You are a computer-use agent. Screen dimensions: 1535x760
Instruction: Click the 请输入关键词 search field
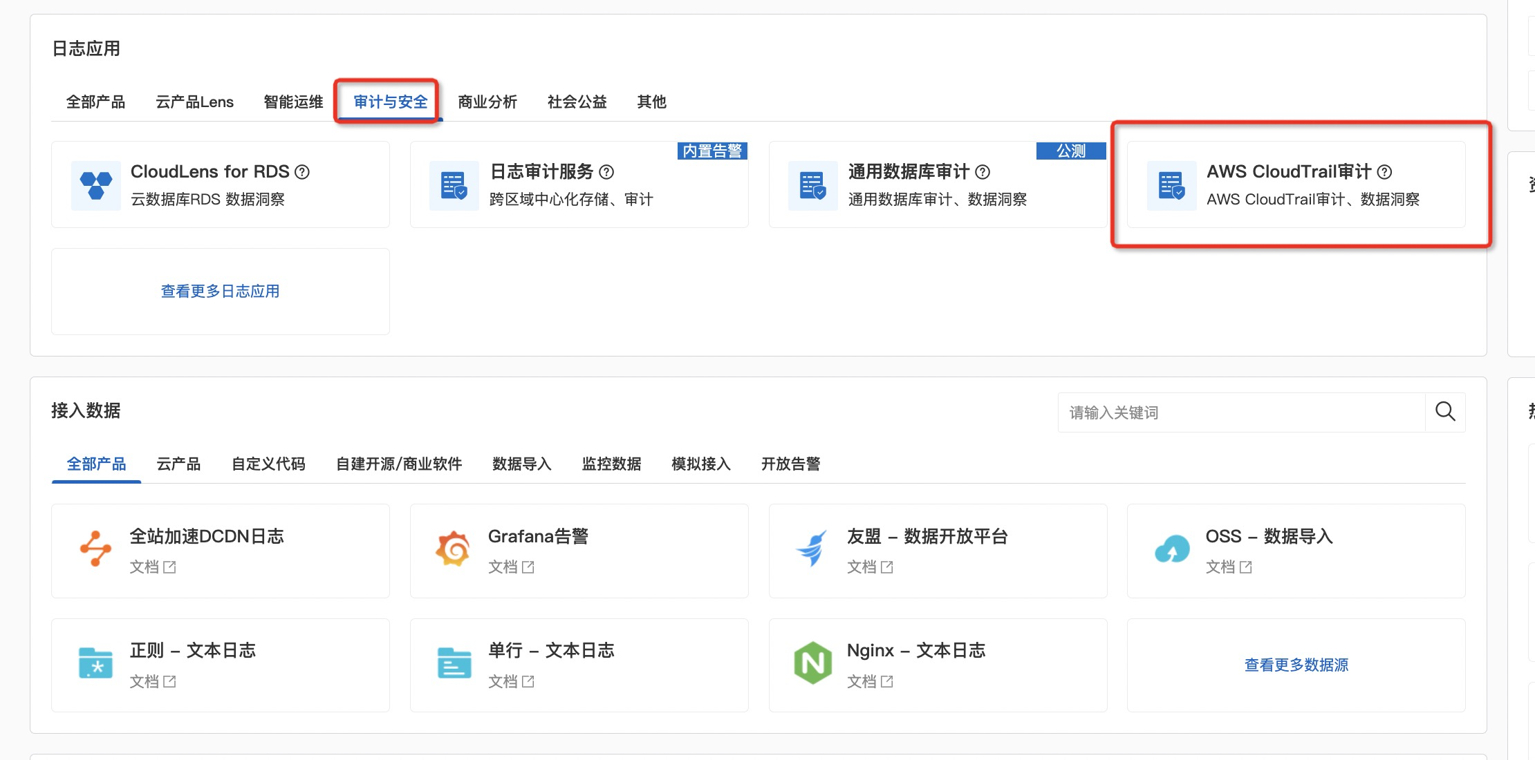(1242, 412)
